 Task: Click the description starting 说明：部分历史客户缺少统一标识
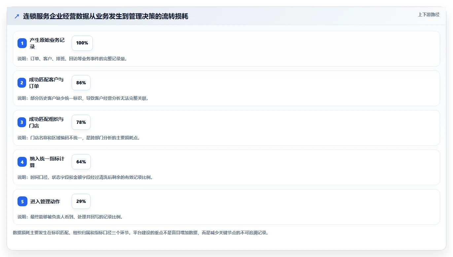point(83,98)
